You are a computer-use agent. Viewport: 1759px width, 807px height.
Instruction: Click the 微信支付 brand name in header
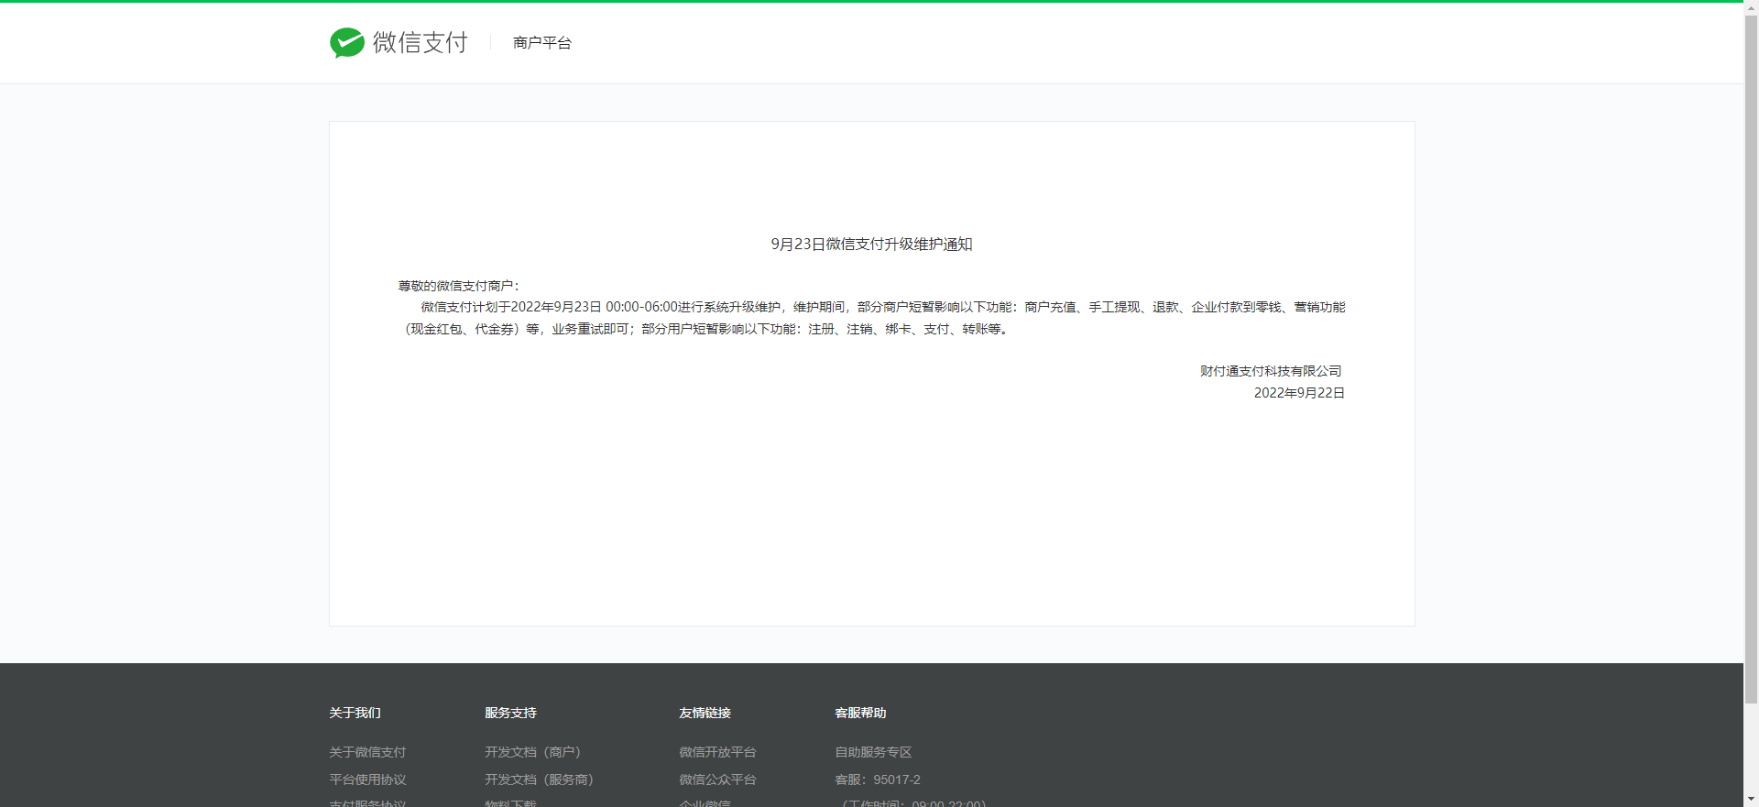click(x=421, y=42)
